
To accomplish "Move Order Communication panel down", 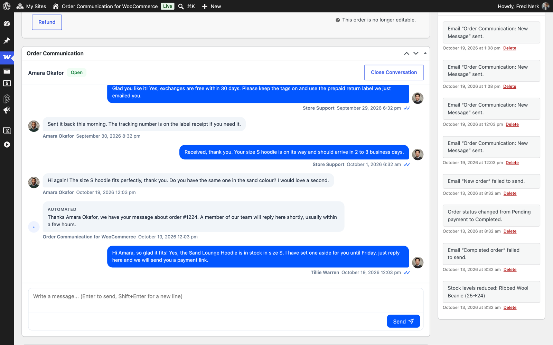I will (x=416, y=53).
